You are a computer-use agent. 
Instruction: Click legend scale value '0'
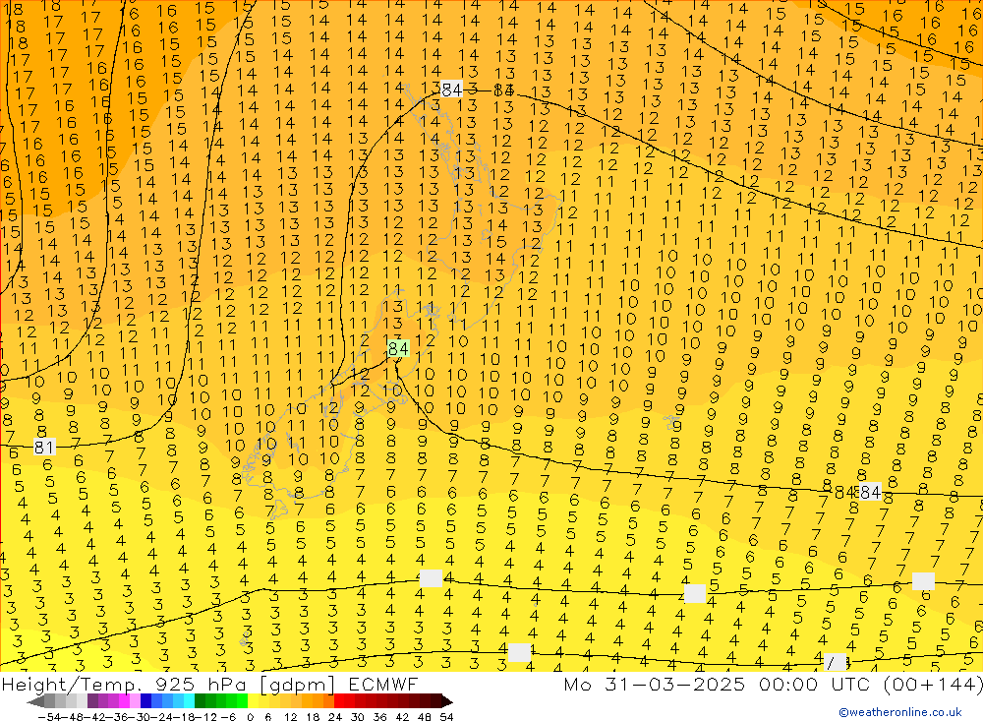(250, 717)
